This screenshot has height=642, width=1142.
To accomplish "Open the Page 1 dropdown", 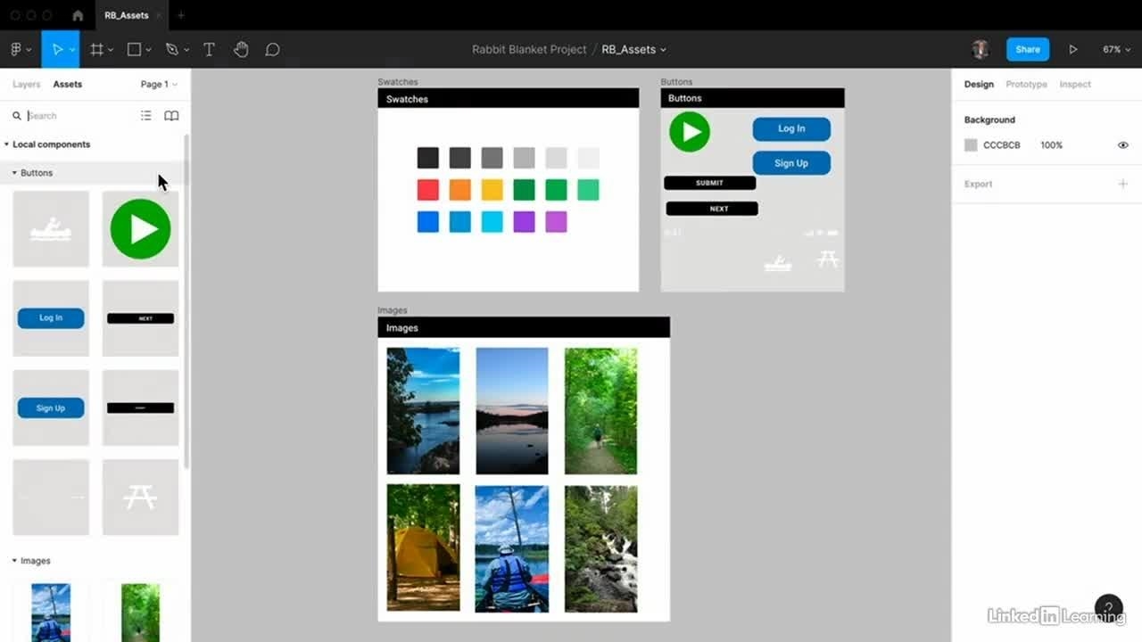I will point(158,85).
